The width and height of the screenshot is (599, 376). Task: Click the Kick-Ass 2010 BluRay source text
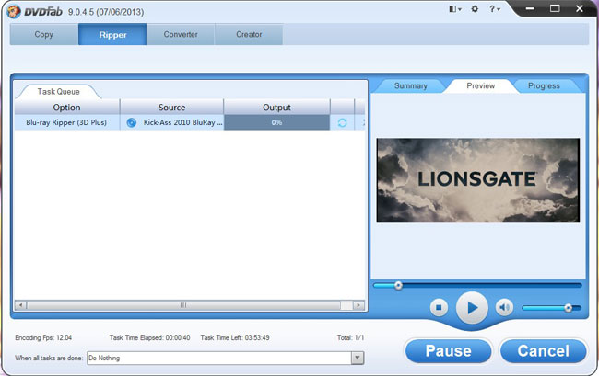pyautogui.click(x=182, y=122)
